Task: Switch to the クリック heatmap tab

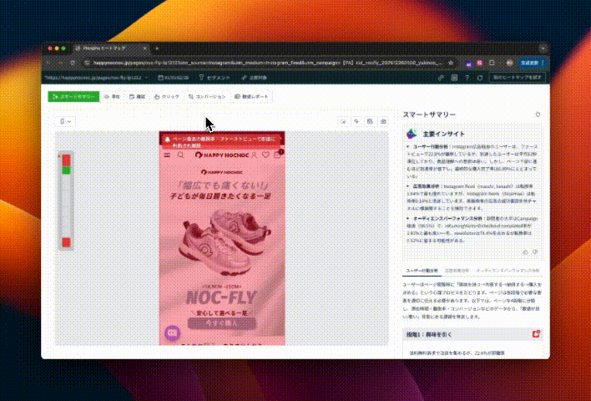Action: pyautogui.click(x=167, y=97)
